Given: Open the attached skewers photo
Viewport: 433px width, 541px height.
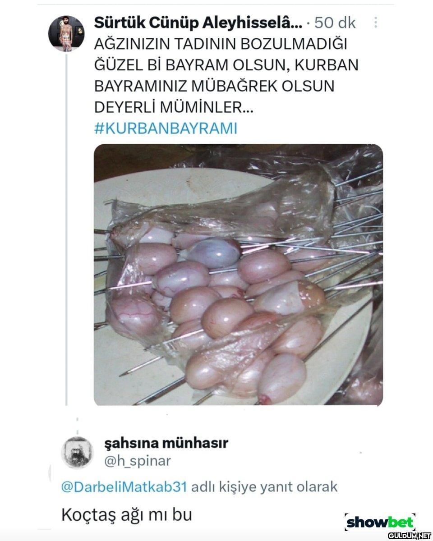Looking at the screenshot, I should pyautogui.click(x=238, y=275).
